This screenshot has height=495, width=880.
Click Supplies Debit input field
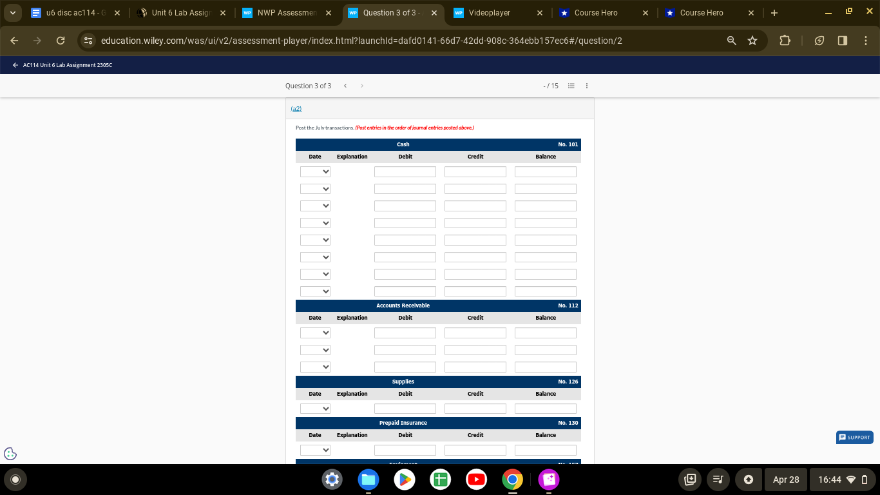tap(405, 409)
